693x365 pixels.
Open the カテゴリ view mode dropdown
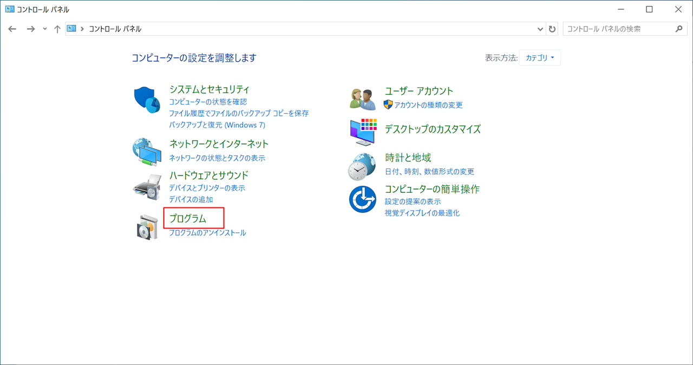pyautogui.click(x=540, y=58)
